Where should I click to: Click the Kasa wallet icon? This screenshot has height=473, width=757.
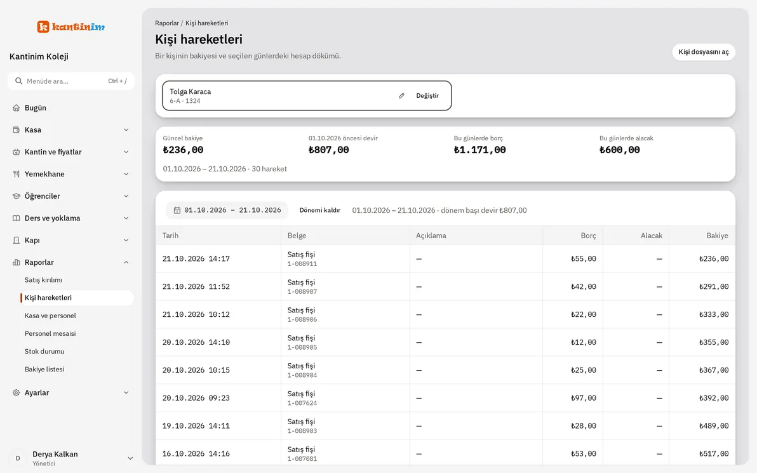pos(17,130)
